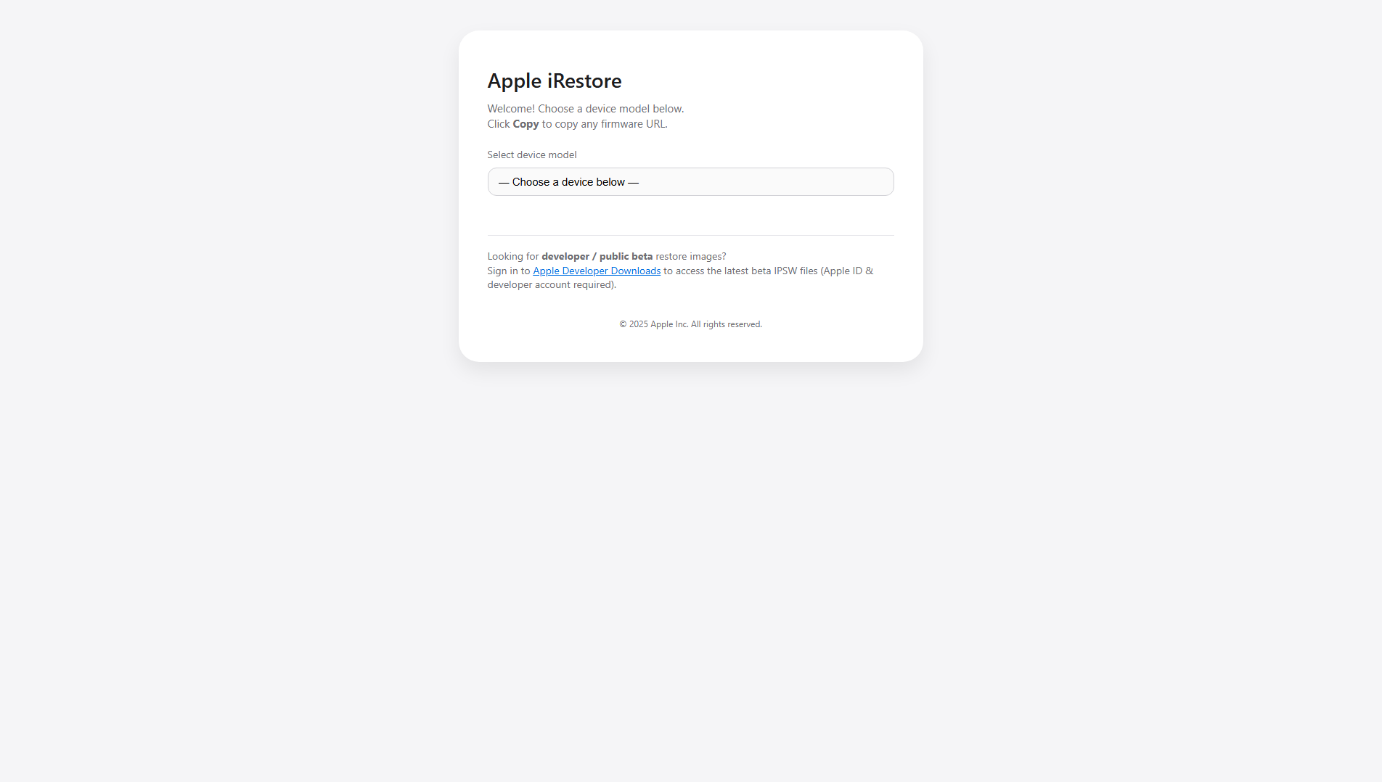Click the Apple iRestore heading
This screenshot has height=782, width=1382.
[x=555, y=81]
